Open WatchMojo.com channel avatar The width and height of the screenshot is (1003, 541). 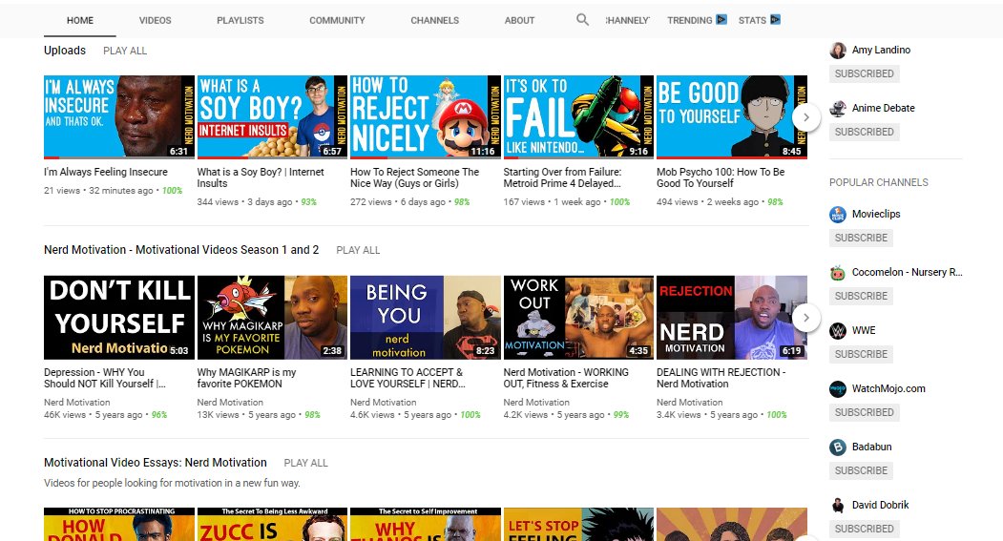click(837, 389)
